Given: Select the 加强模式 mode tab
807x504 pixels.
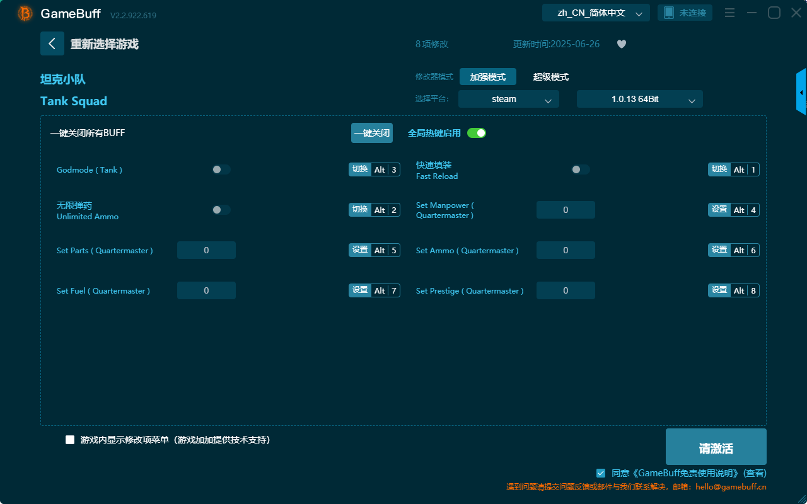Looking at the screenshot, I should click(487, 77).
